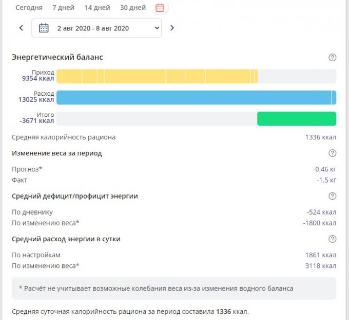Switch to the 14 дней period
Viewport: 349px width, 320px height.
point(96,8)
